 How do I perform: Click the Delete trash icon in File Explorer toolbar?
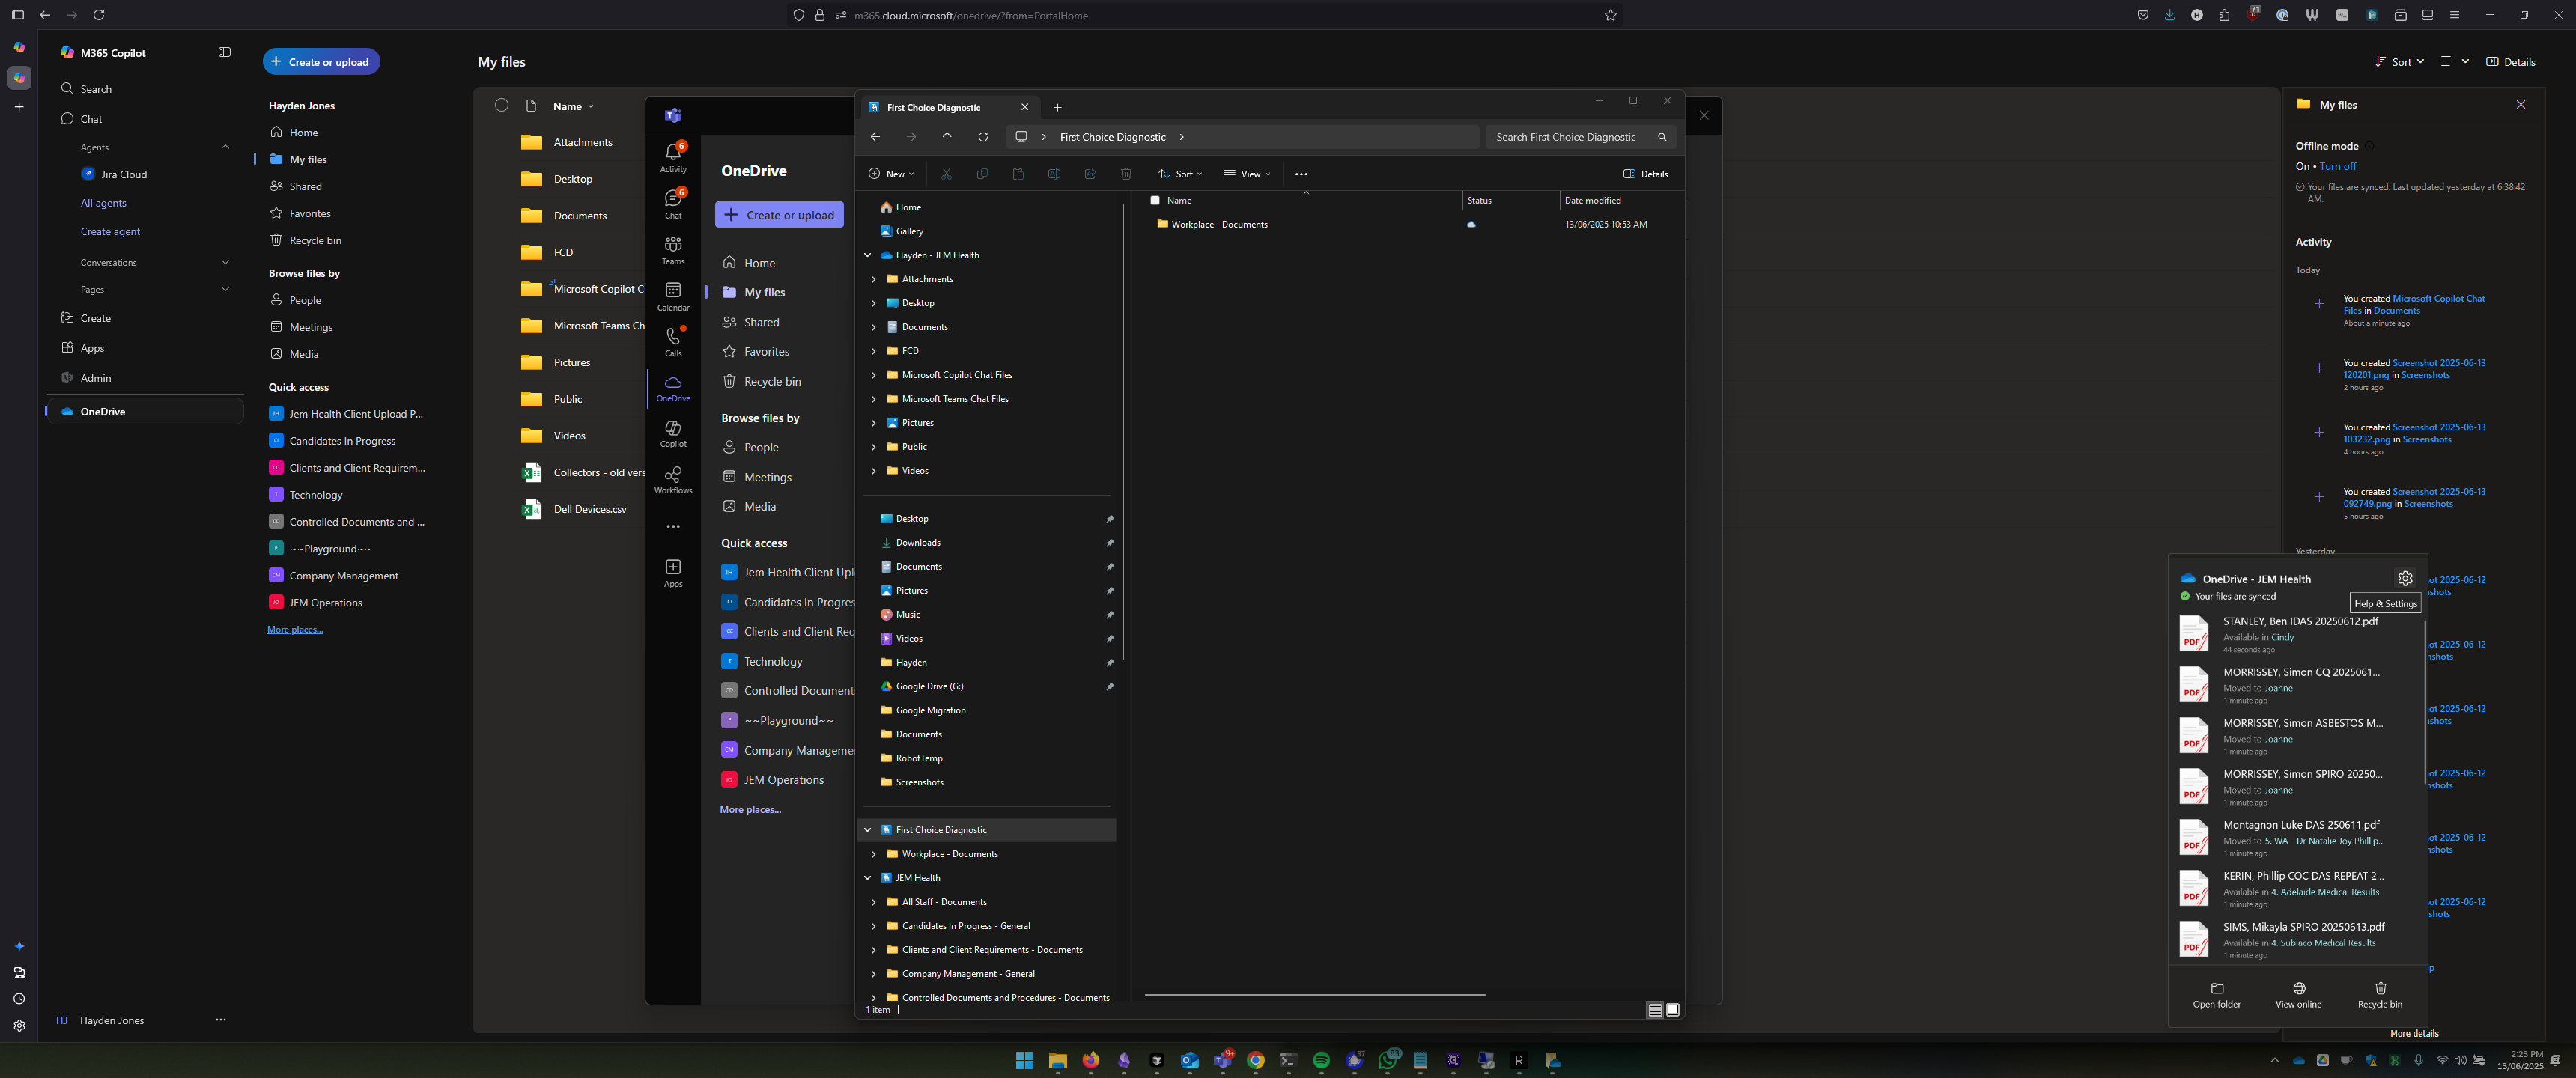pos(1126,174)
